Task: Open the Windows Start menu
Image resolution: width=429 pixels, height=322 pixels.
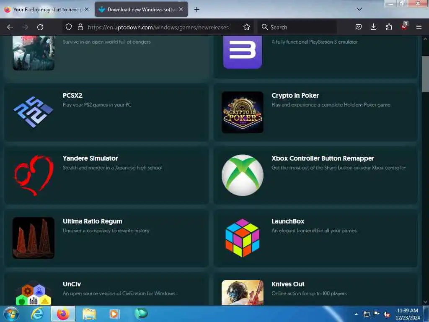Action: 11,314
